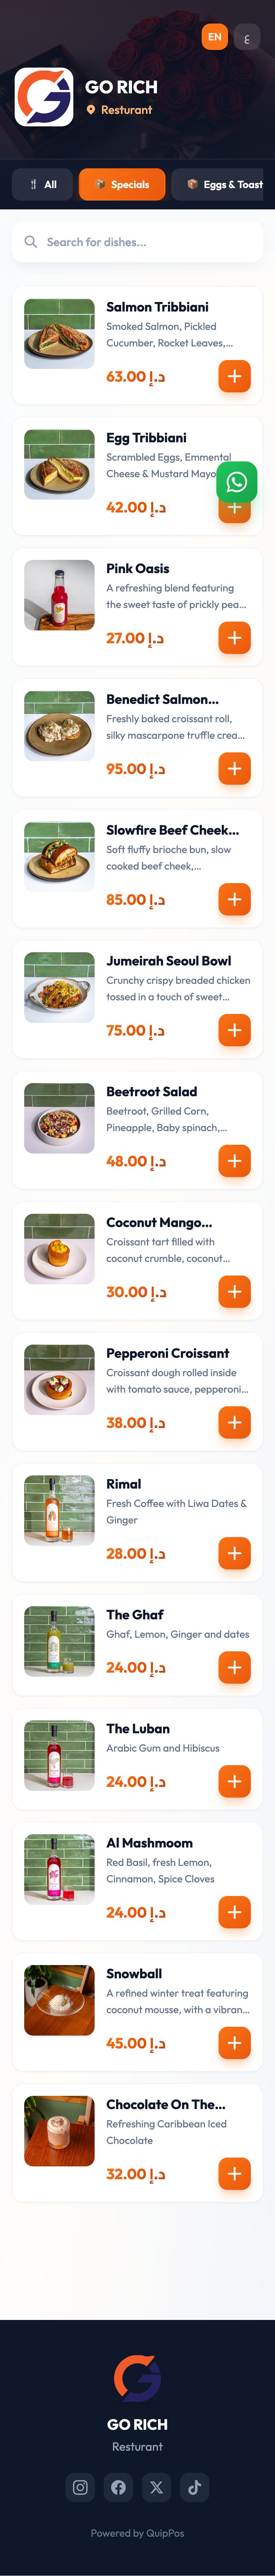
Task: Select the Specials category tab
Action: click(x=122, y=184)
